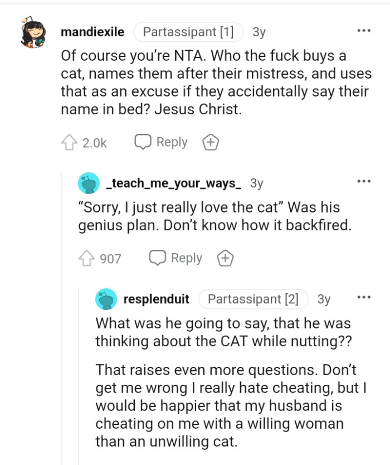Open more options for mandiexile's comment
The width and height of the screenshot is (390, 465).
364,31
